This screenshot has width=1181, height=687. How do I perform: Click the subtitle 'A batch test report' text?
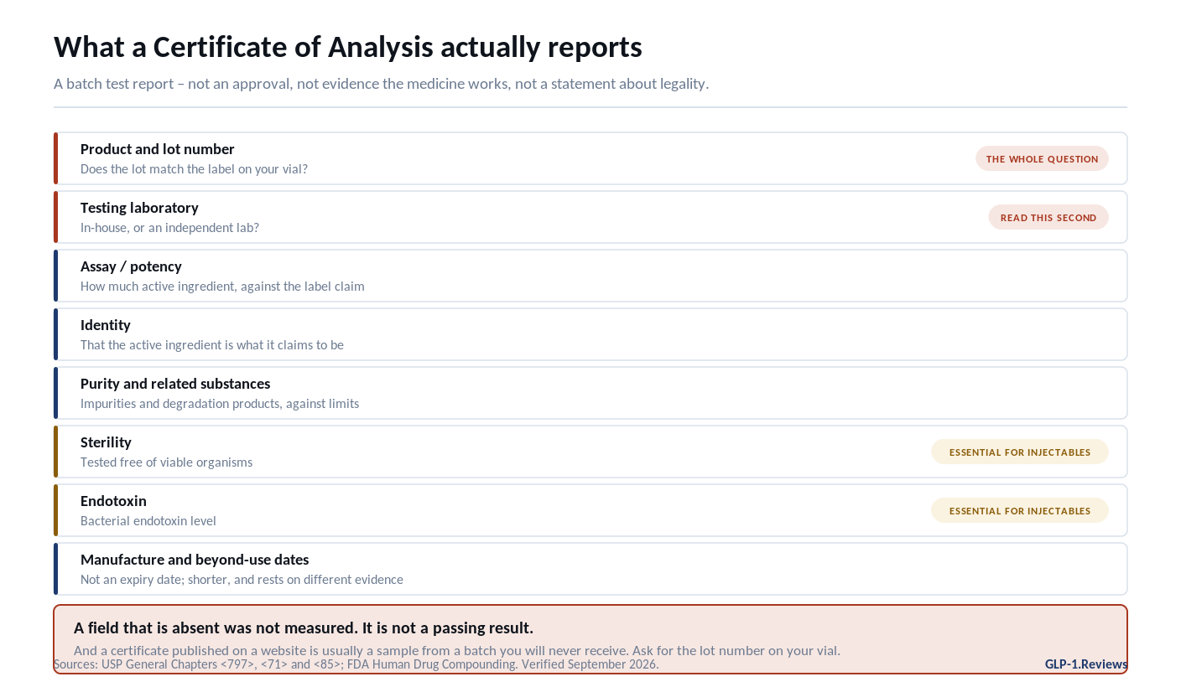[382, 84]
